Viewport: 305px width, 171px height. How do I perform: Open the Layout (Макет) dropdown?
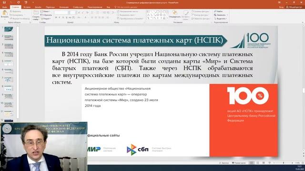[x=45, y=11]
